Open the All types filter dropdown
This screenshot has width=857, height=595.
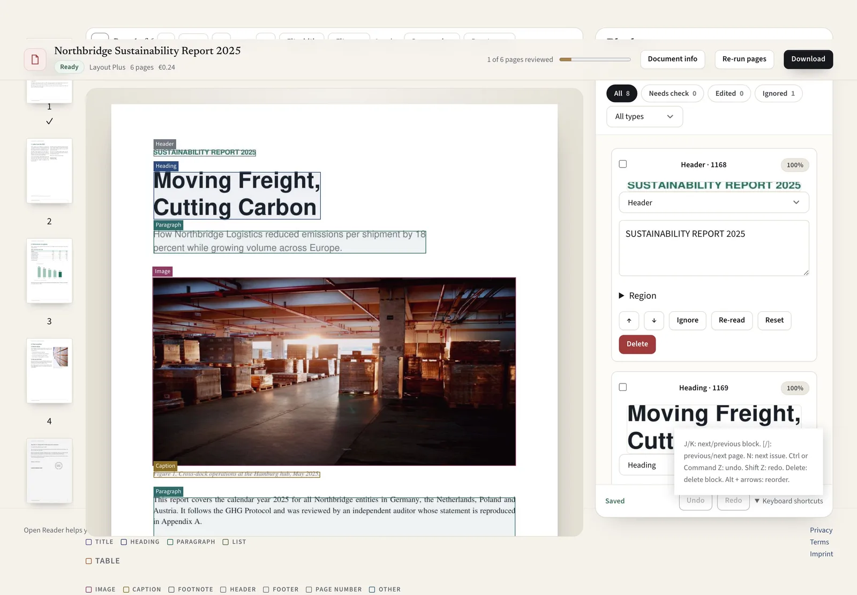click(644, 117)
